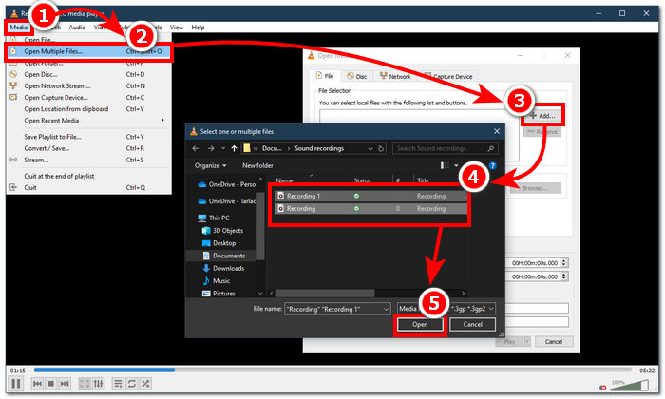Open the Media menu
Image resolution: width=665 pixels, height=399 pixels.
[19, 28]
